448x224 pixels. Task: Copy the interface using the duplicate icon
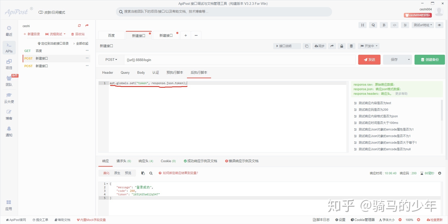307,46
